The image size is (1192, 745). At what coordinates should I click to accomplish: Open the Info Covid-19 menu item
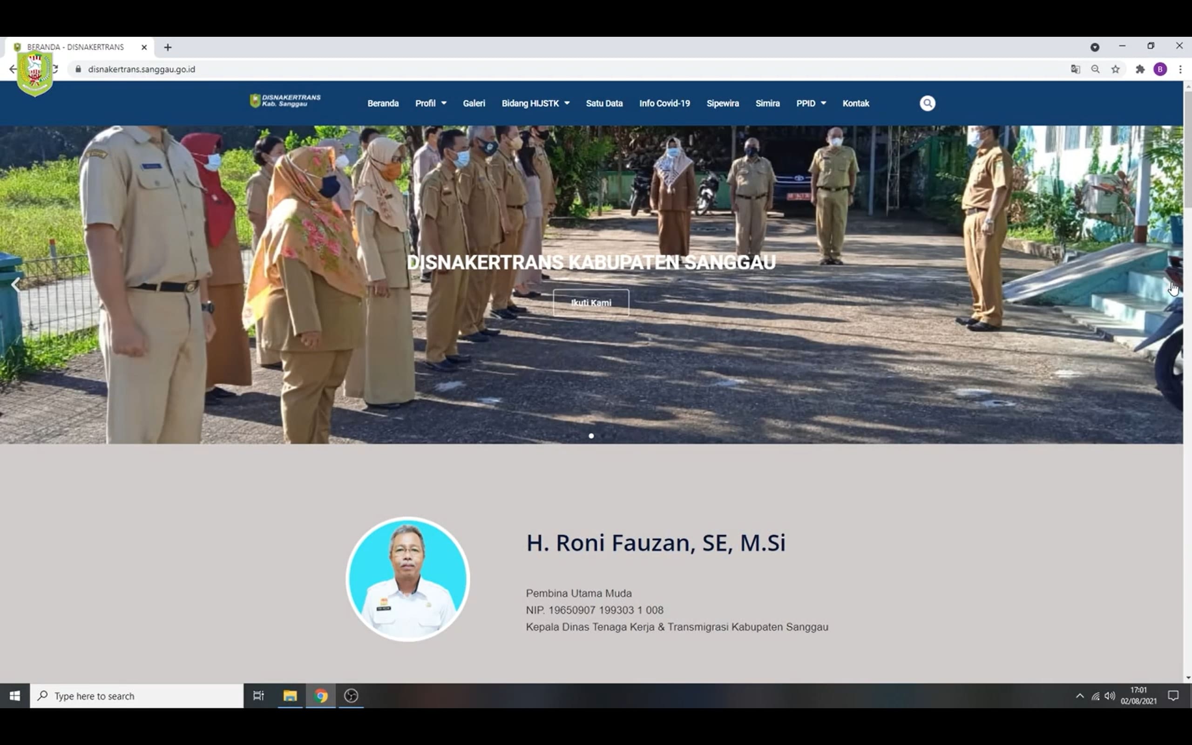tap(664, 103)
